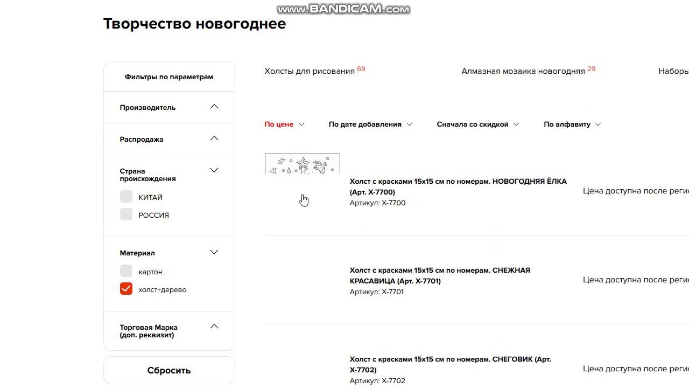This screenshot has width=689, height=388.
Task: Collapse Страна происхождения filter chevron
Action: 214,170
